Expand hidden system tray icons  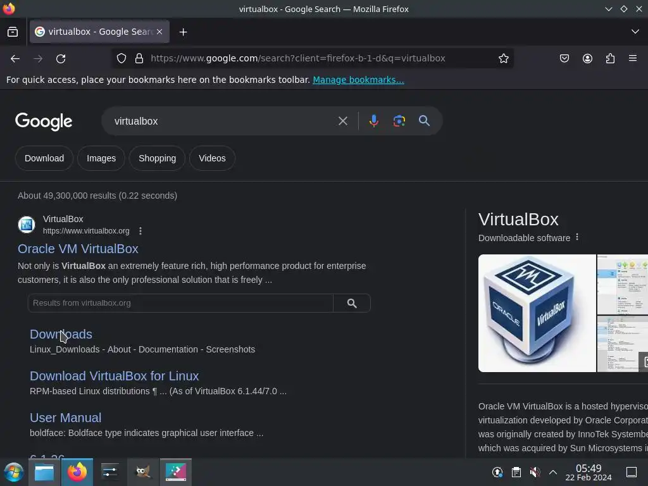[553, 472]
